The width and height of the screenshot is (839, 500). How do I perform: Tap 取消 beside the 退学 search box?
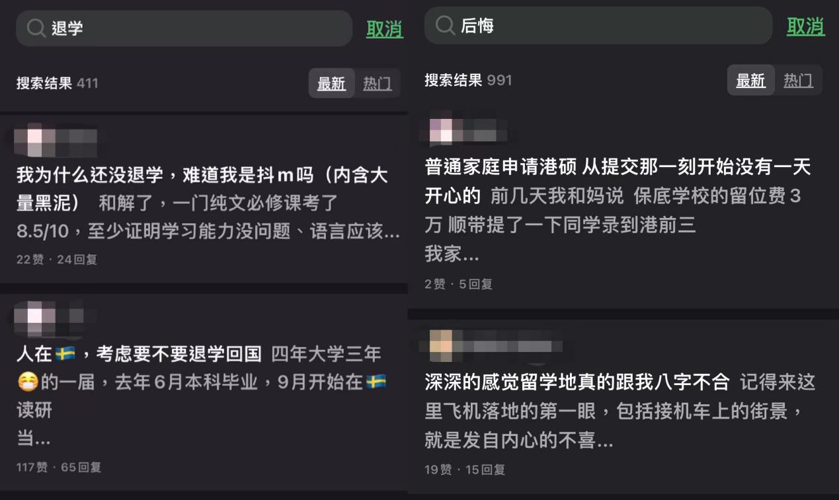[x=385, y=29]
